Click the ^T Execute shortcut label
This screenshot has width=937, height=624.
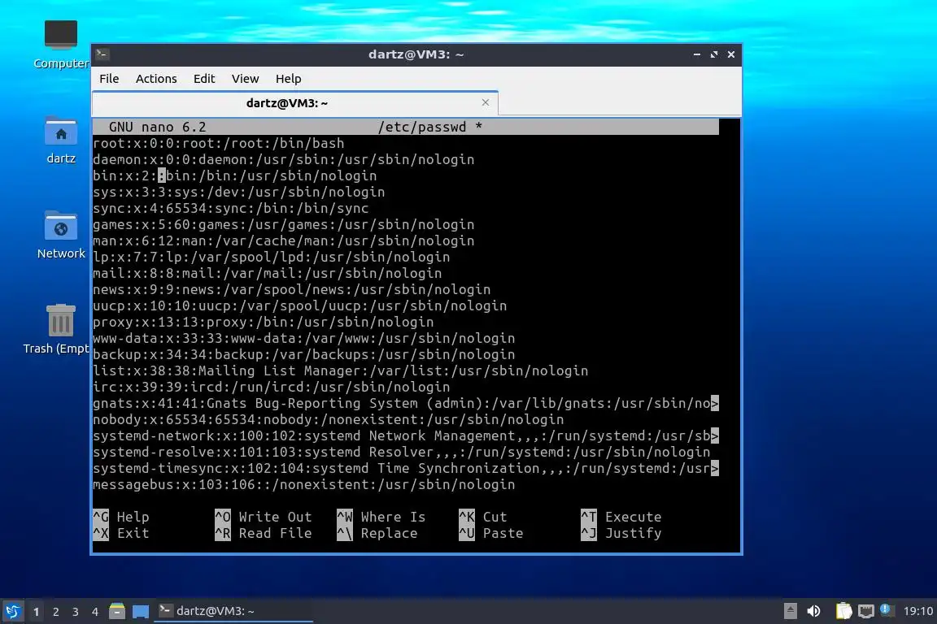pyautogui.click(x=621, y=517)
